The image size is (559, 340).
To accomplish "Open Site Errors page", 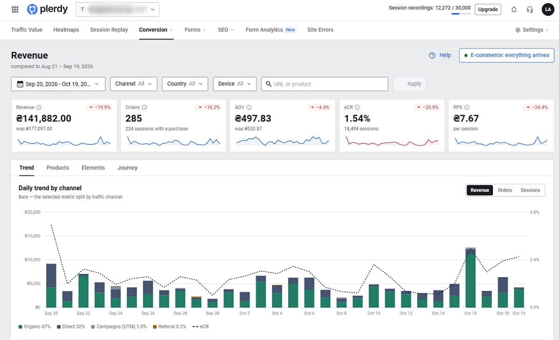I will click(320, 30).
